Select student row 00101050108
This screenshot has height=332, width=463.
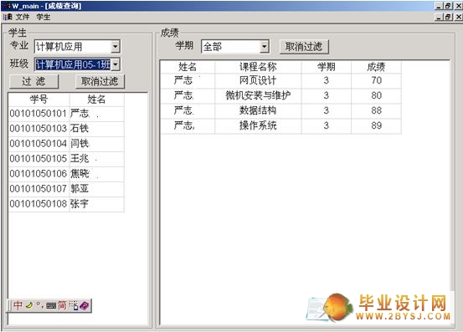click(66, 204)
